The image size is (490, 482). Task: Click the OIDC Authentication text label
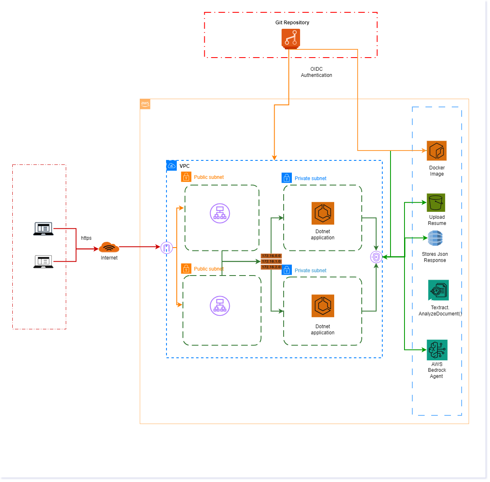(316, 72)
